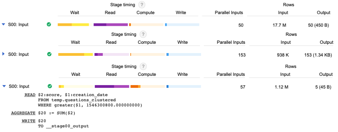Select the first Parallel Inputs column header
Image resolution: width=338 pixels, height=132 pixels.
[229, 12]
